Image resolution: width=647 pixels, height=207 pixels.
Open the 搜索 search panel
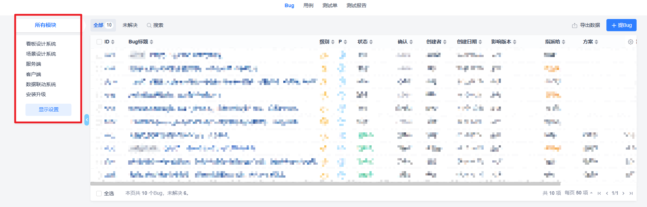[155, 25]
